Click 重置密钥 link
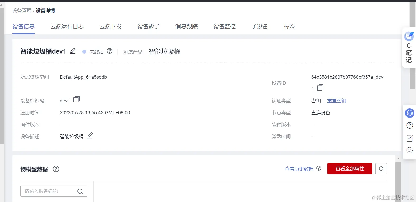Screen dimensions: 416x202 click(337, 101)
